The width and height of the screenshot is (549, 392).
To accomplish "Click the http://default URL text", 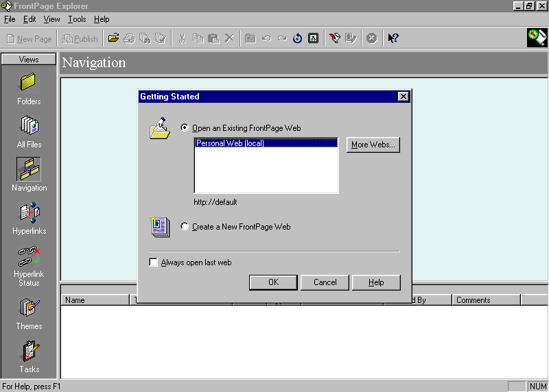I will [215, 201].
